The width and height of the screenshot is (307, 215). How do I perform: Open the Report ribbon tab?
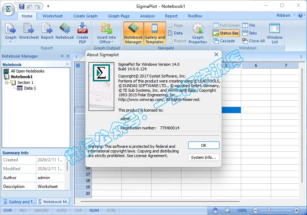point(171,16)
